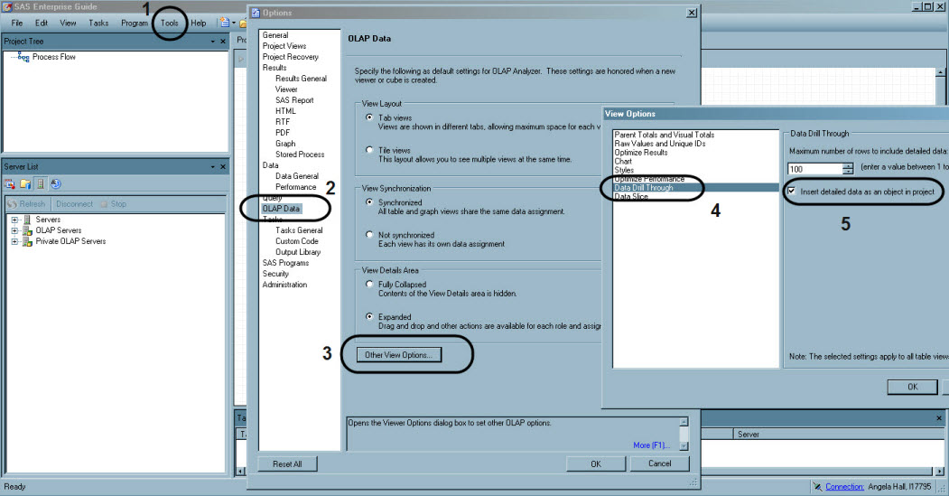Image resolution: width=949 pixels, height=496 pixels.
Task: Expand the Private OLAP Servers node
Action: [x=14, y=241]
